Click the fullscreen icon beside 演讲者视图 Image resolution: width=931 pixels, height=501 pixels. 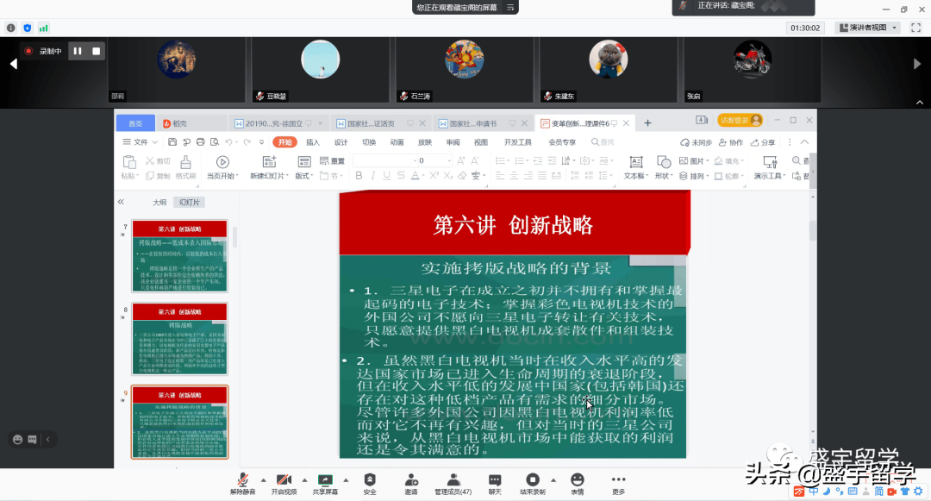coord(914,28)
